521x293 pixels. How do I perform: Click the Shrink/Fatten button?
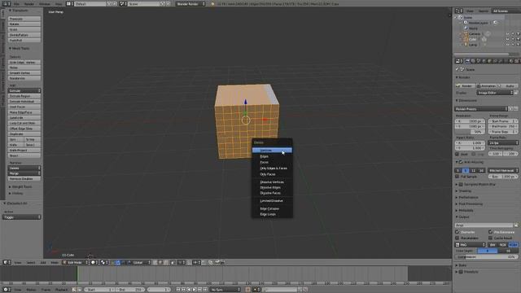coord(24,35)
